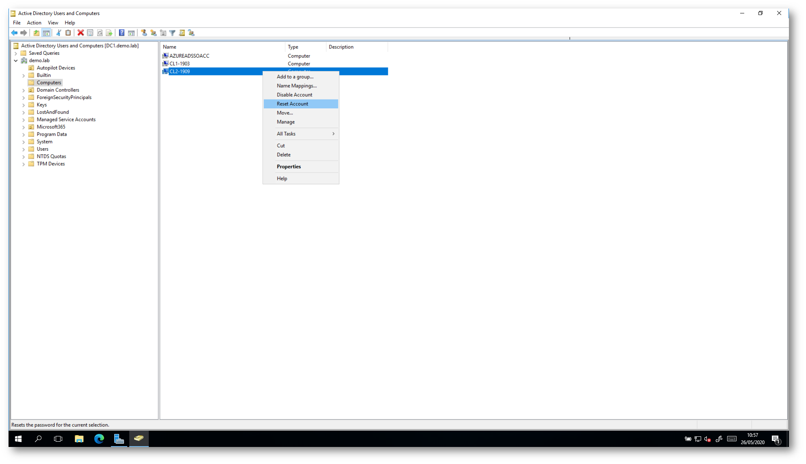Click the Refresh toolbar icon
Viewport: 806px width, 464px height.
pos(100,33)
